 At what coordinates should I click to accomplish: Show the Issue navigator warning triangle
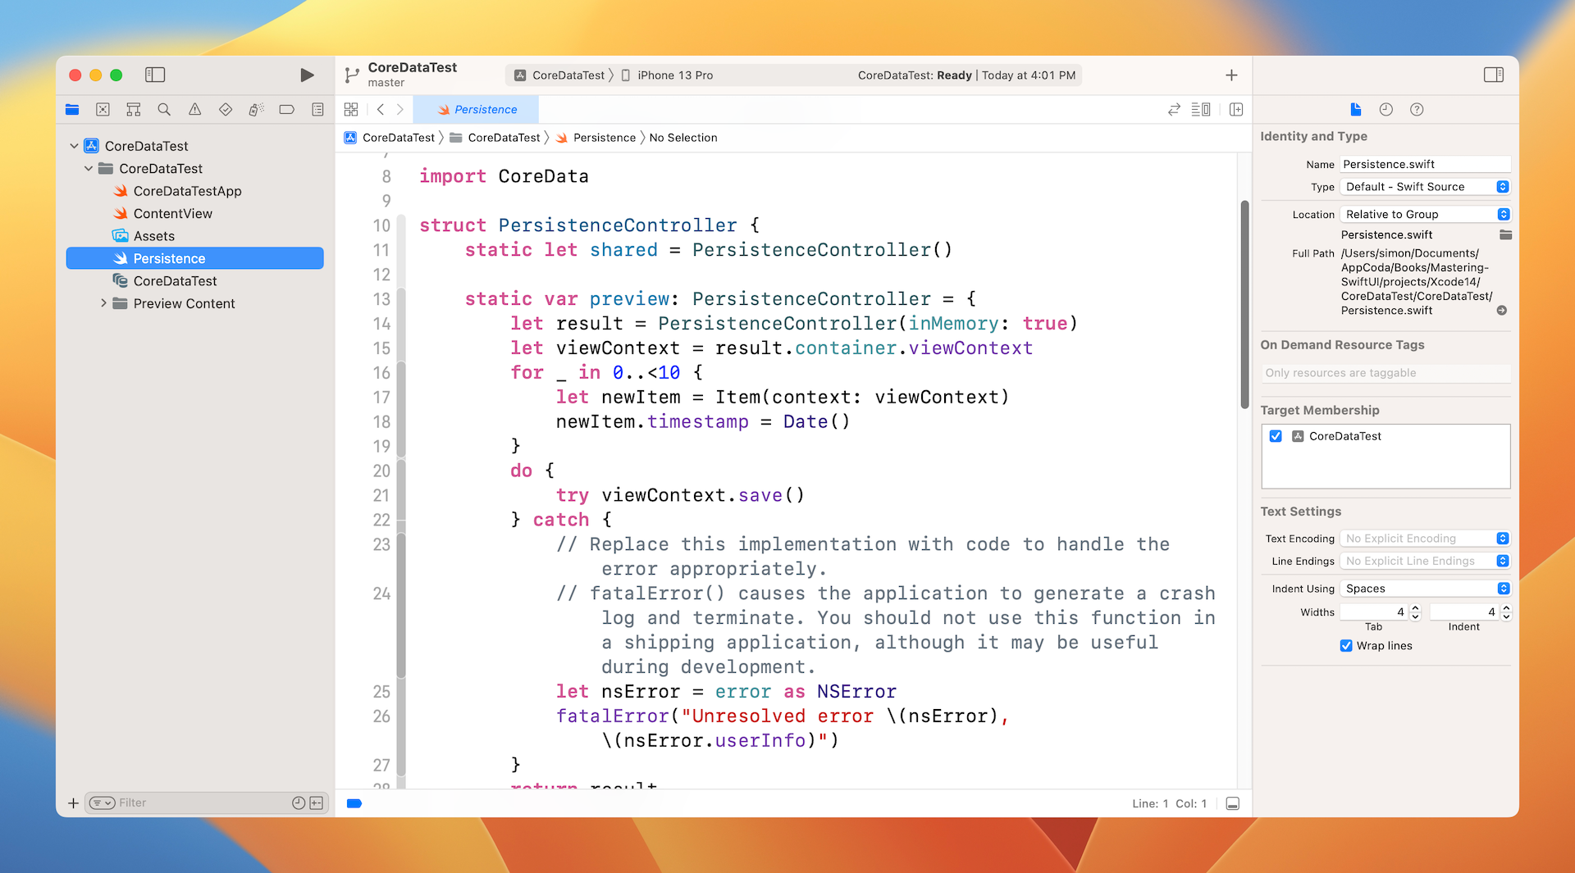(194, 109)
